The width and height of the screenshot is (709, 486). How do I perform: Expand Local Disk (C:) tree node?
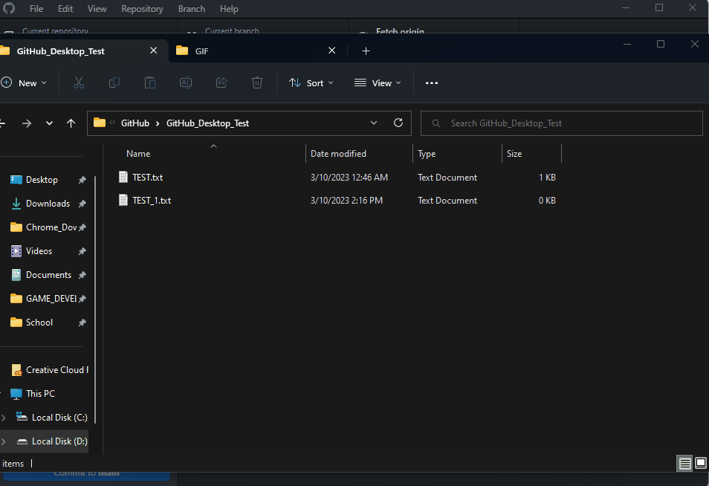(4, 418)
